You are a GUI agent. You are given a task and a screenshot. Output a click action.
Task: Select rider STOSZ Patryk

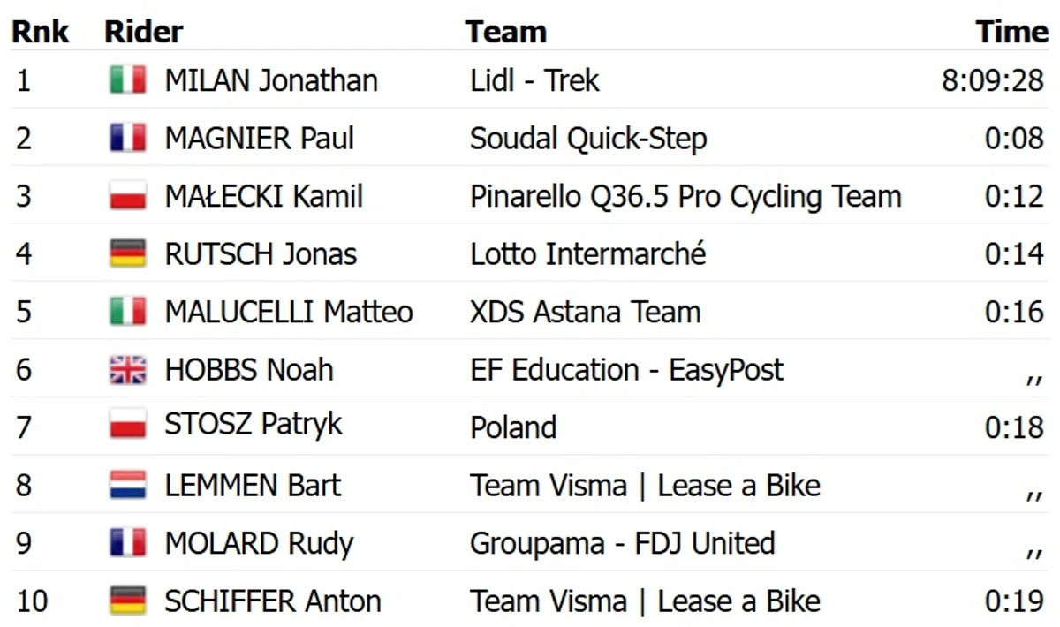tap(253, 427)
